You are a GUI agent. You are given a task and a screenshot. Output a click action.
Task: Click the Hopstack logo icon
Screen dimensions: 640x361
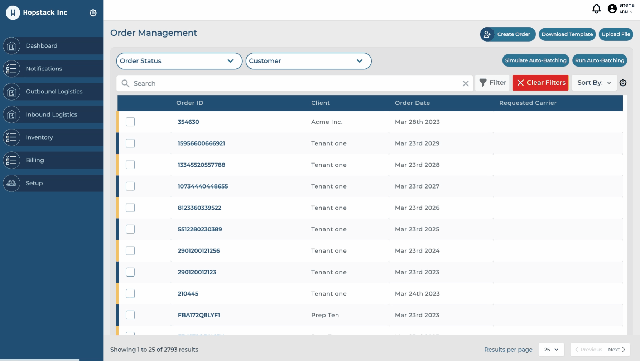click(13, 13)
